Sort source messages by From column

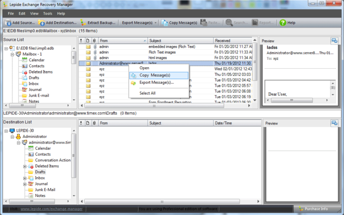tap(123, 41)
